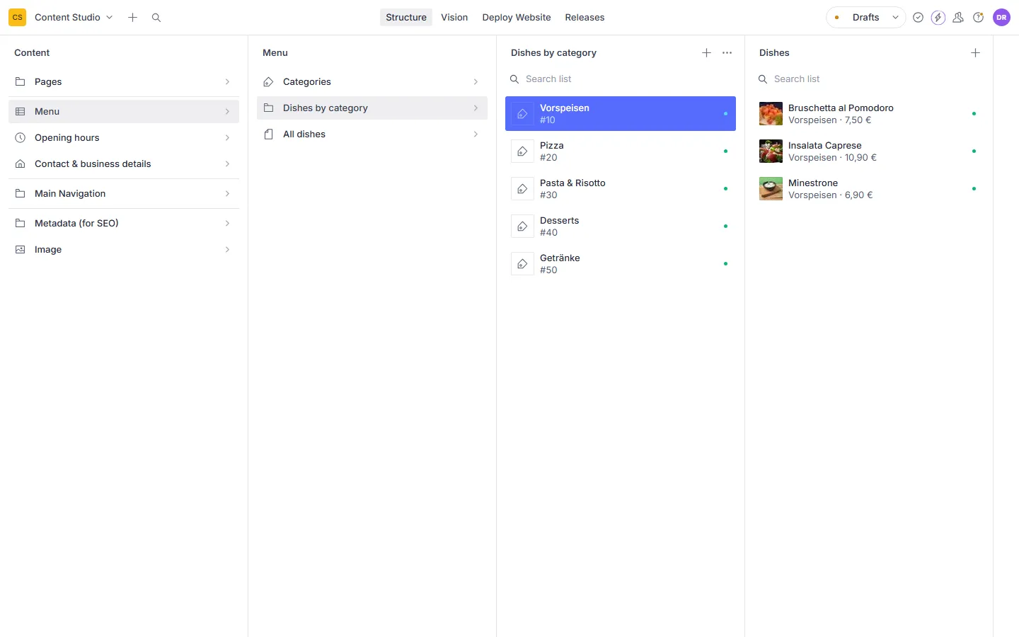Open the Drafts perspective dropdown

pos(866,18)
